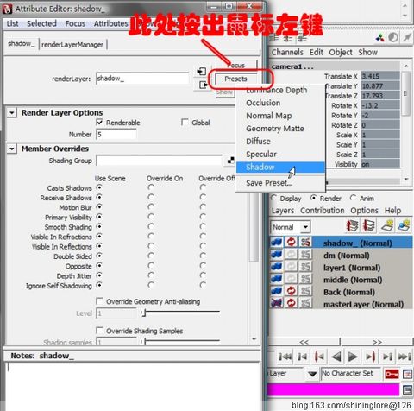
Task: Open render settings icon of dm layer
Action: coord(305,255)
